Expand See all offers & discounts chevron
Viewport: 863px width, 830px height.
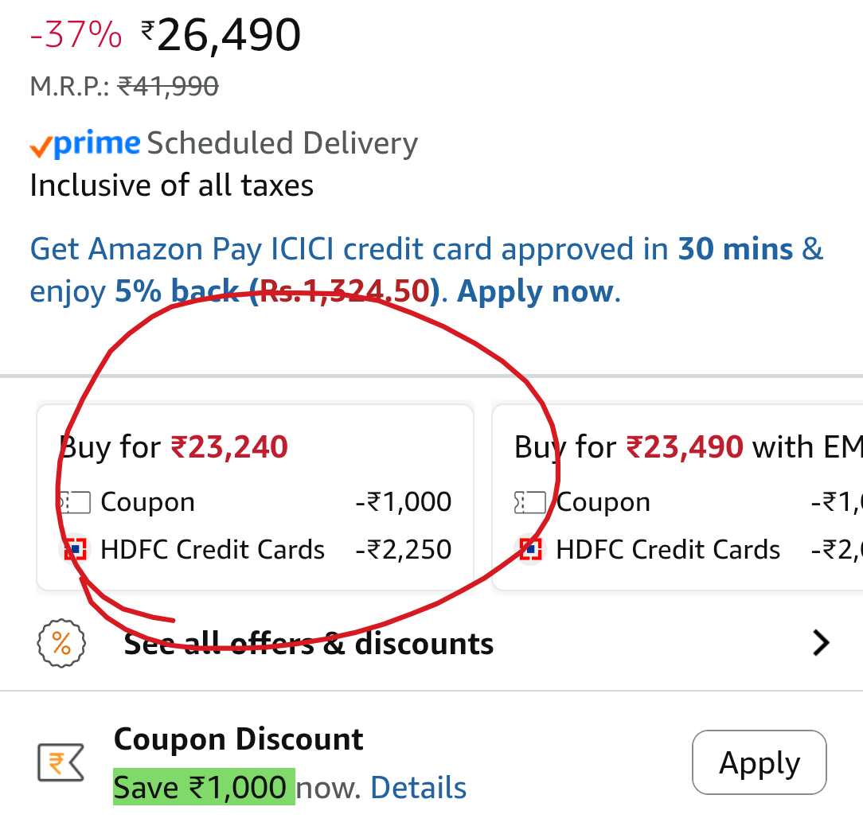pyautogui.click(x=821, y=643)
